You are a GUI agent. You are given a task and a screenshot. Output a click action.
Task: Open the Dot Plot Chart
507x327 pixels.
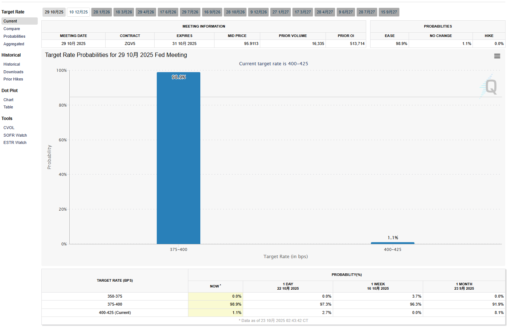8,100
